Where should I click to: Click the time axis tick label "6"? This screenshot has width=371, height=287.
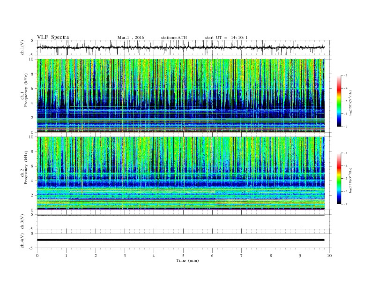pos(212,256)
